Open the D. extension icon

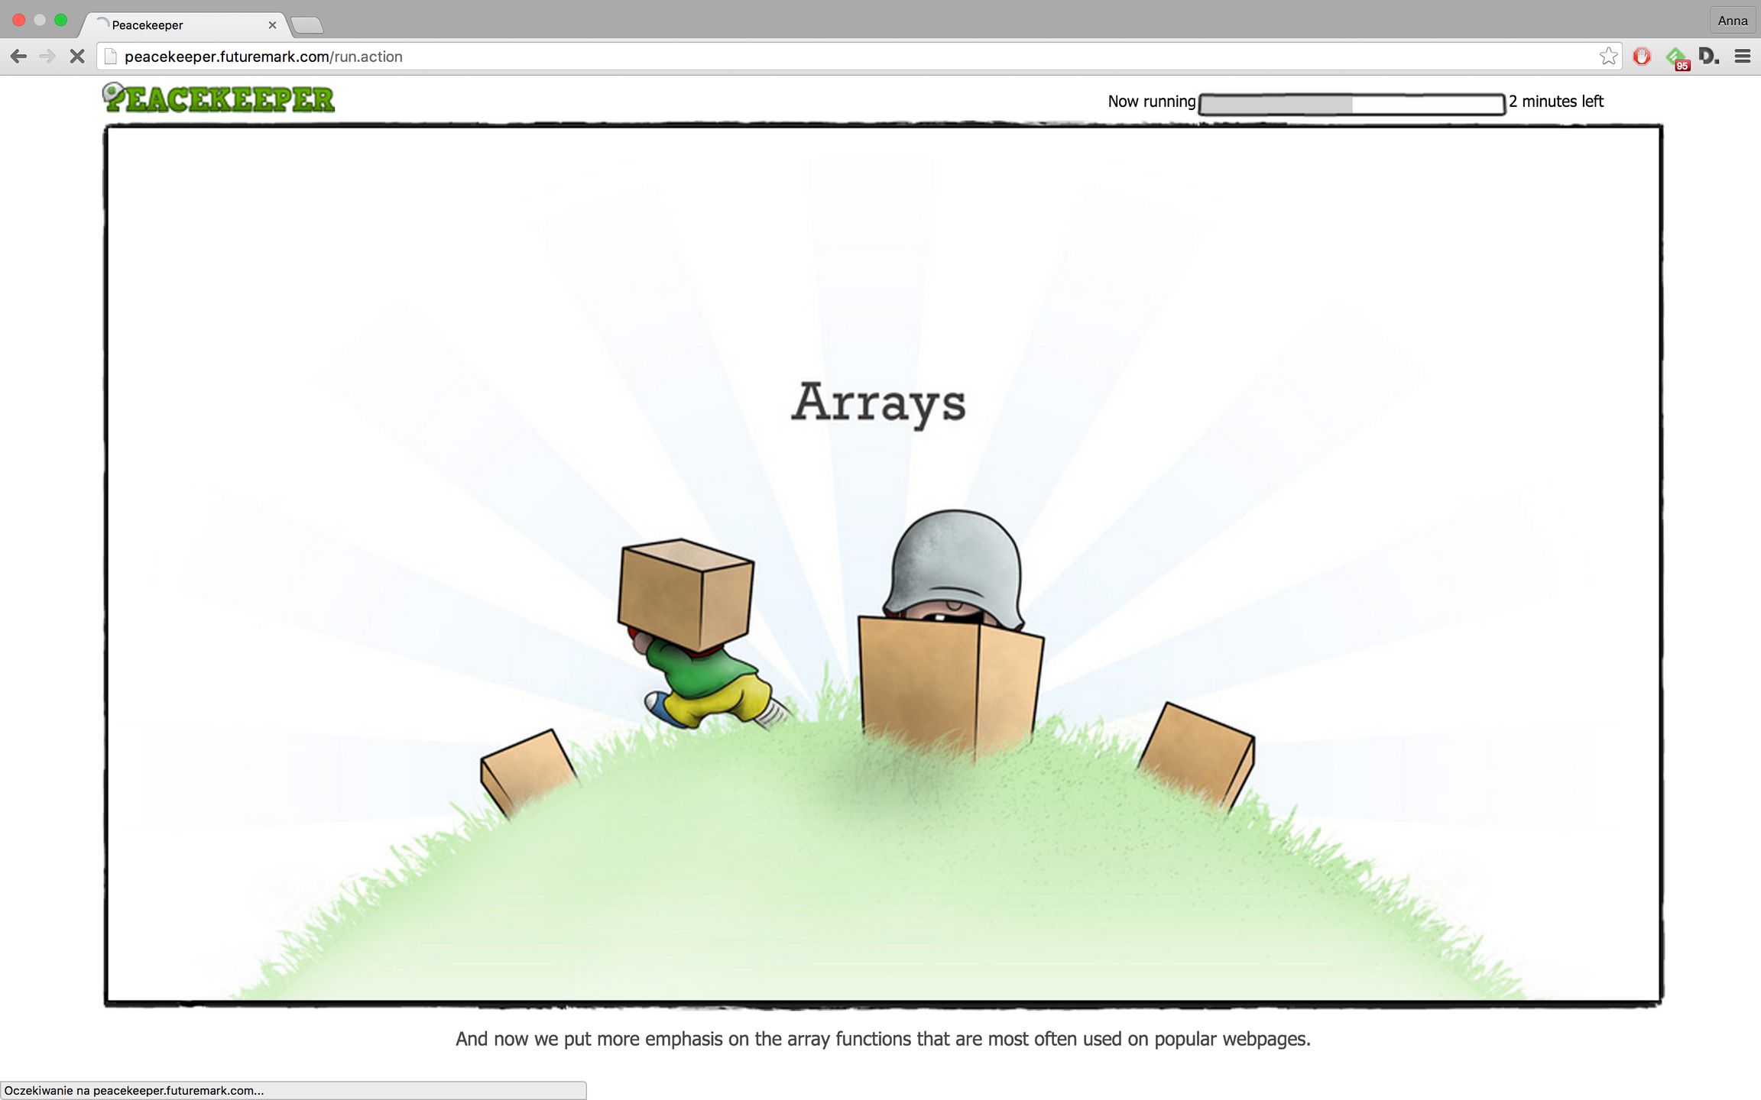1708,56
